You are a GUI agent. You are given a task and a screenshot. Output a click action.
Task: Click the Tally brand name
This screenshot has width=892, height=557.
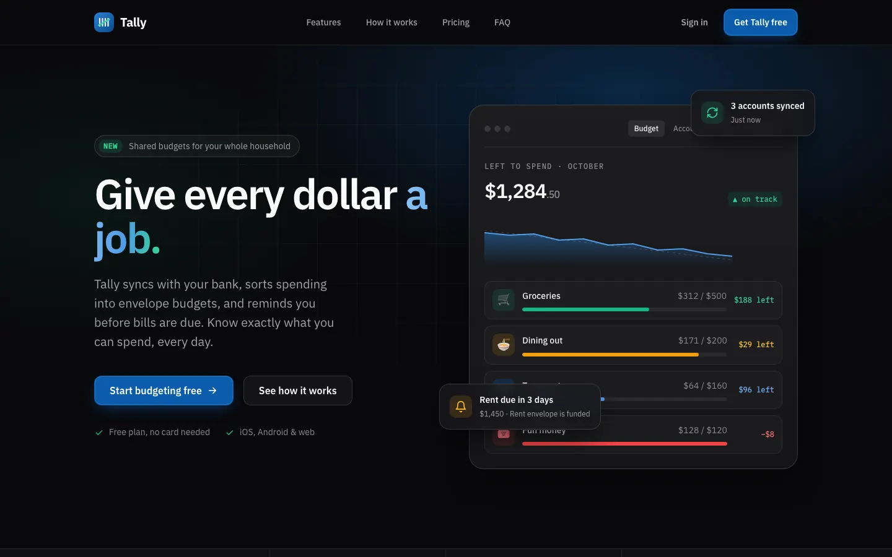point(133,22)
